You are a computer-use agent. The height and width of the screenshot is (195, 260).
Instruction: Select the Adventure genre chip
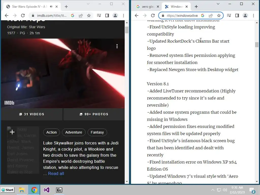pyautogui.click(x=74, y=132)
